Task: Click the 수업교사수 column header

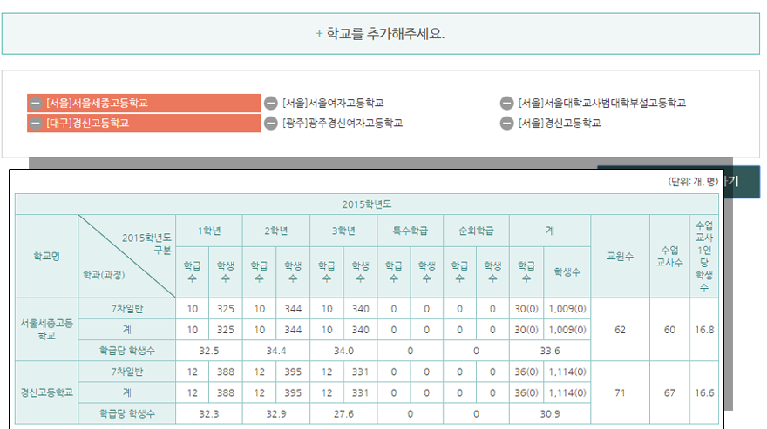Action: pyautogui.click(x=669, y=256)
